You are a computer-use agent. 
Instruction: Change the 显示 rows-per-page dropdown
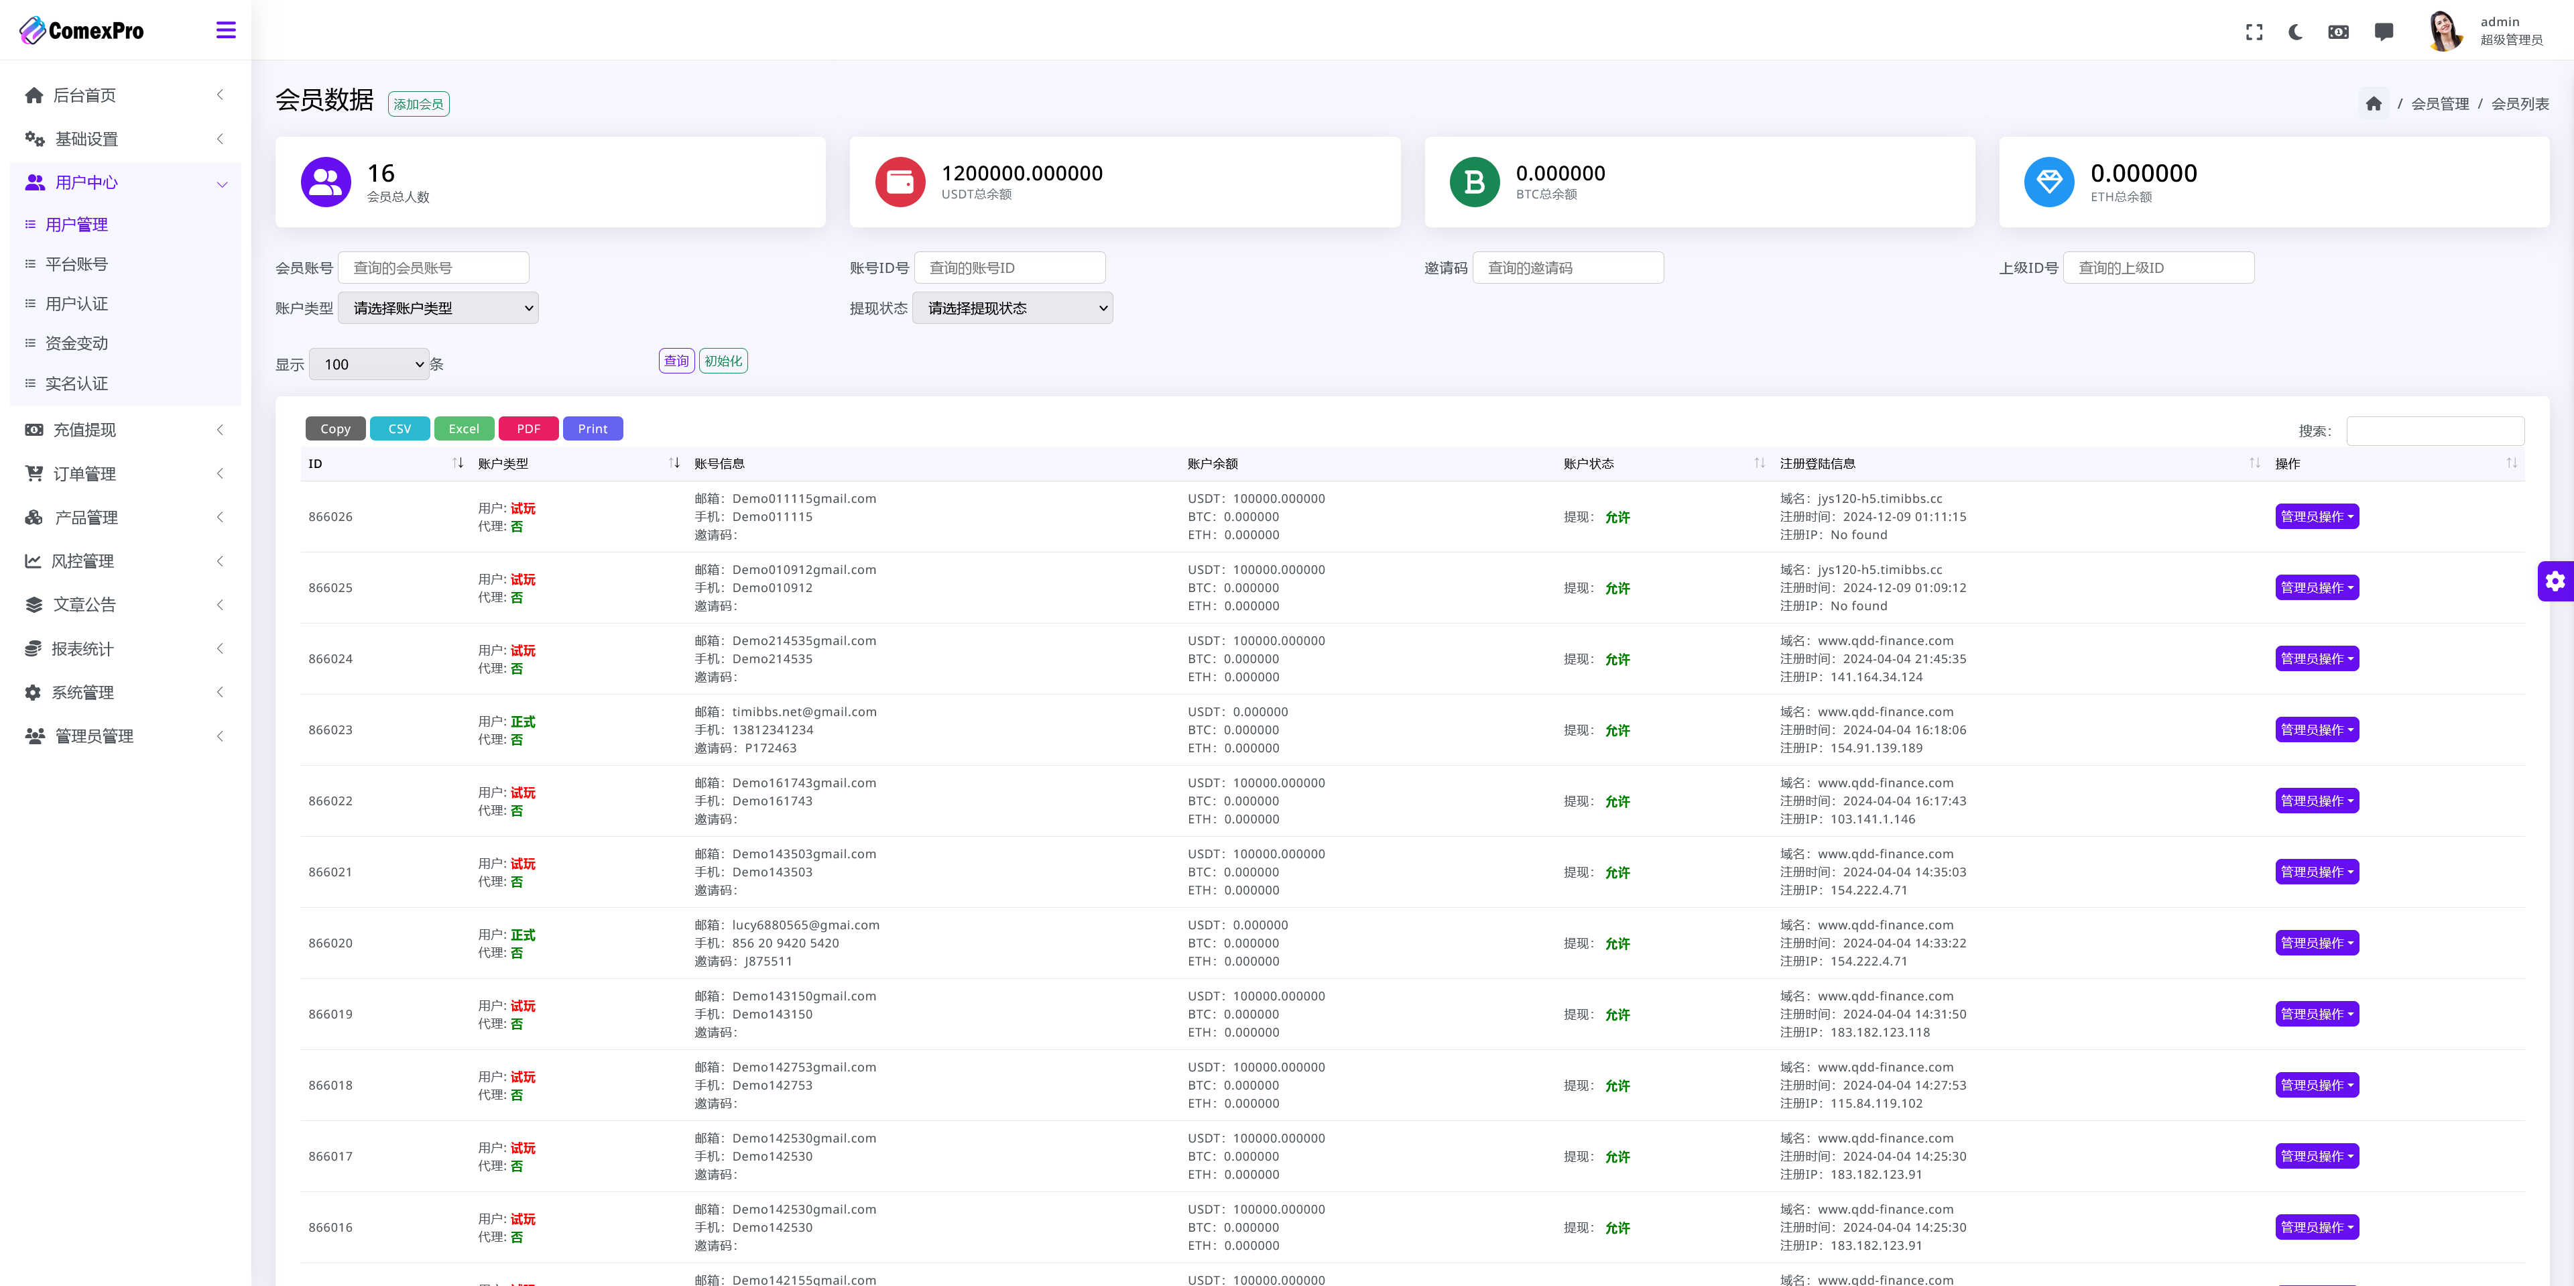pyautogui.click(x=369, y=363)
